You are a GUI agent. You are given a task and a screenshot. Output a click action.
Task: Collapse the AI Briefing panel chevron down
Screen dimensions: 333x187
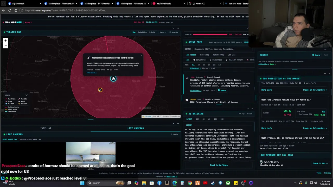pos(248,109)
